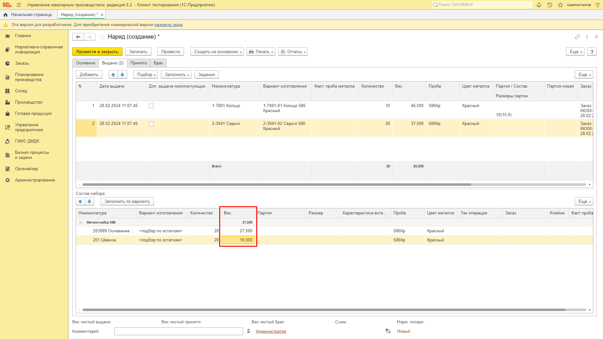Click the Нормативно-справочная информация icon

[x=8, y=50]
